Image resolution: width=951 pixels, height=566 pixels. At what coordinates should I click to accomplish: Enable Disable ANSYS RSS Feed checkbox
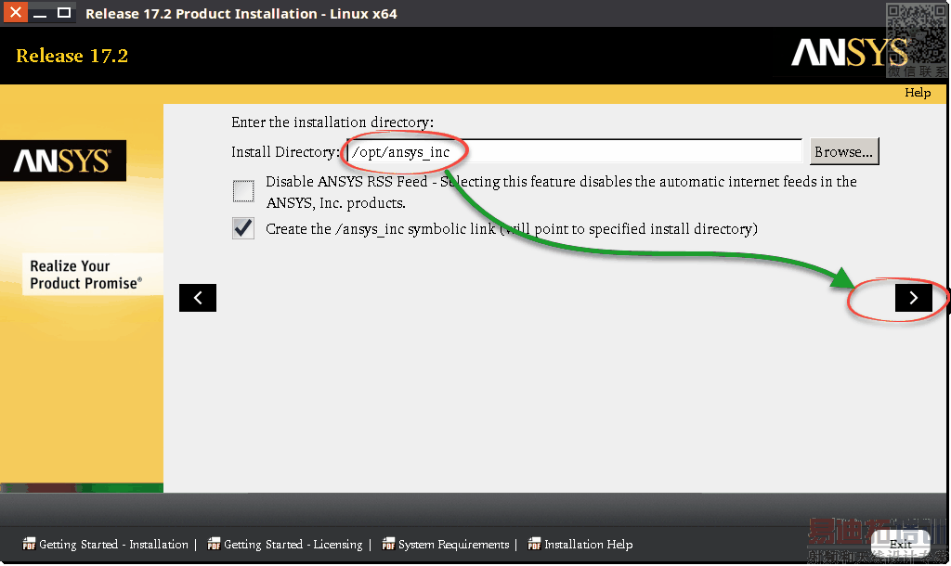(x=243, y=191)
